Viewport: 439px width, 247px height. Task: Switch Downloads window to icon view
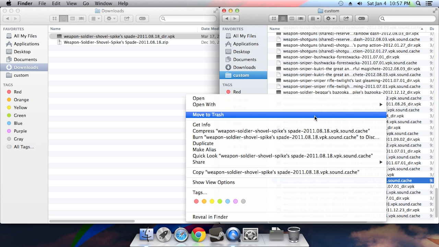55,19
